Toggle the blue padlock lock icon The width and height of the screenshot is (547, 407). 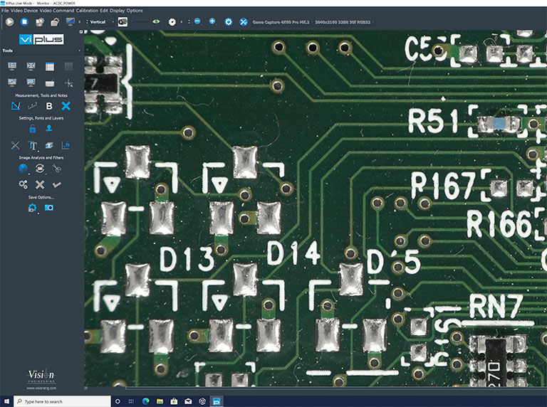tap(32, 129)
